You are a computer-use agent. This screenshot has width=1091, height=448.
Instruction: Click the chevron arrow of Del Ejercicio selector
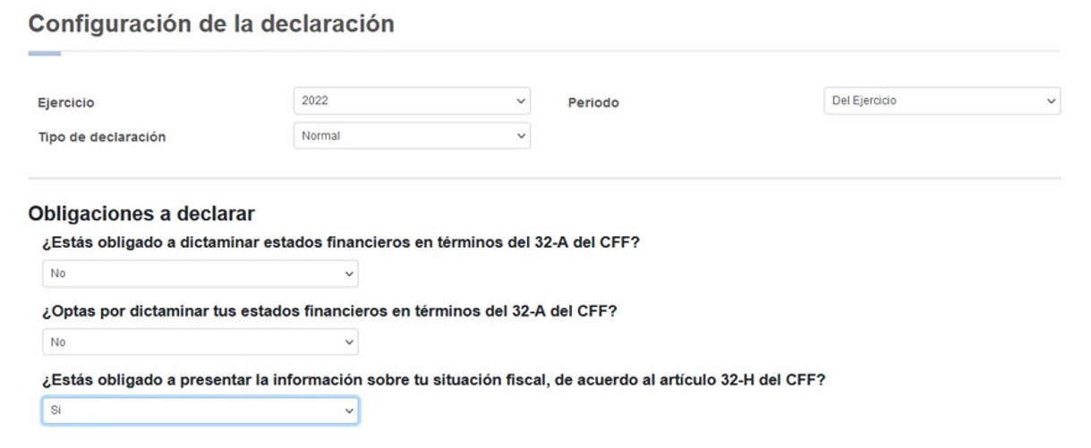click(x=1051, y=101)
